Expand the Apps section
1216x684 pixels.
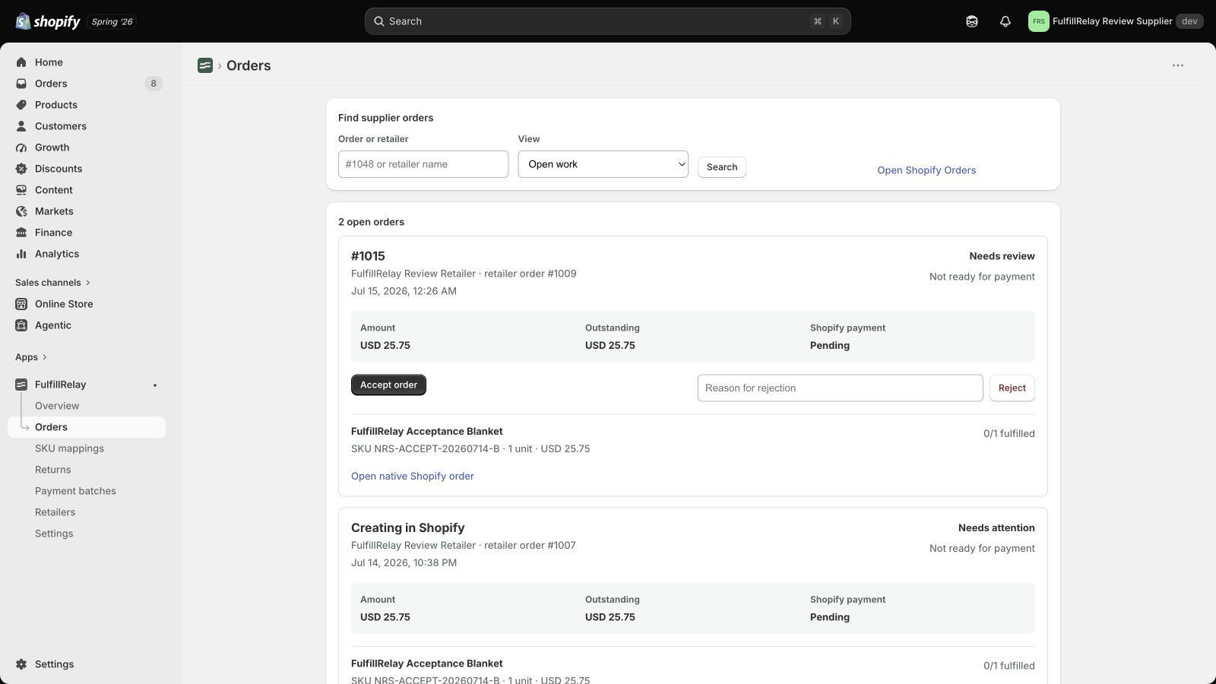[31, 357]
